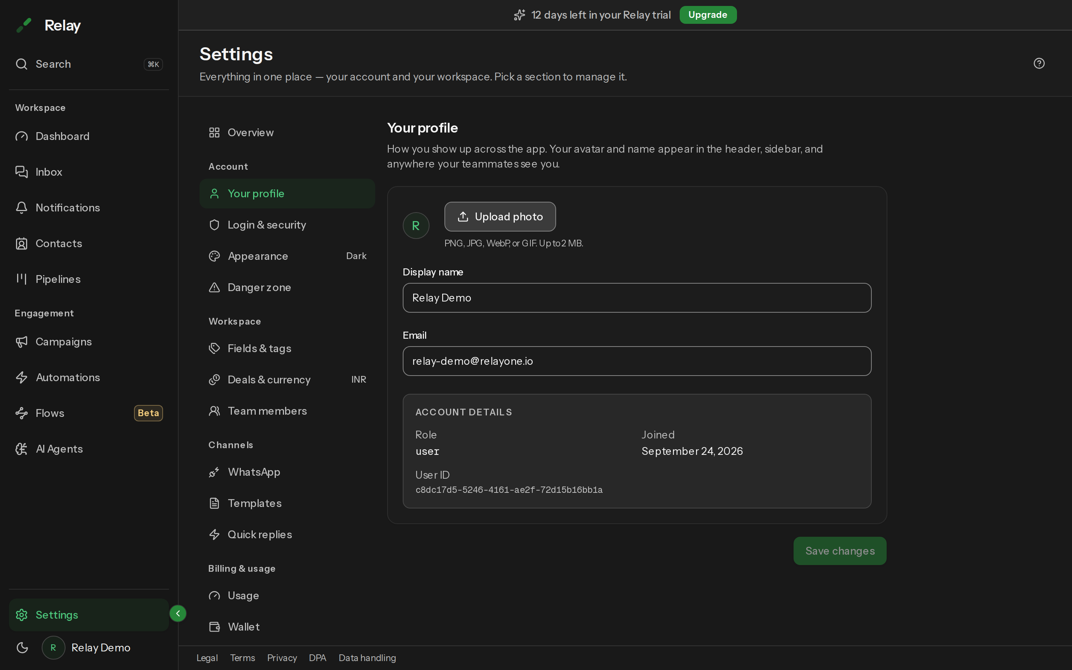Click the Dark appearance label
The image size is (1072, 670).
coord(356,256)
